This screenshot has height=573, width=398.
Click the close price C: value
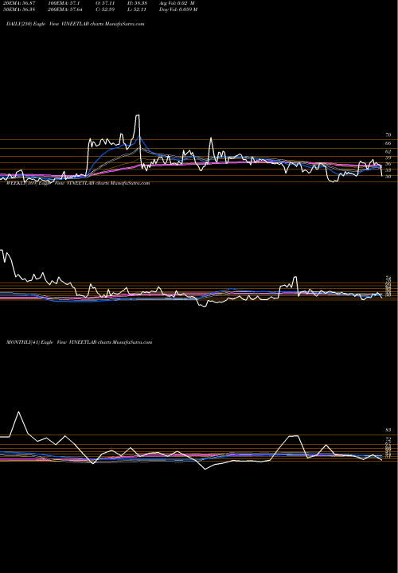(105, 10)
